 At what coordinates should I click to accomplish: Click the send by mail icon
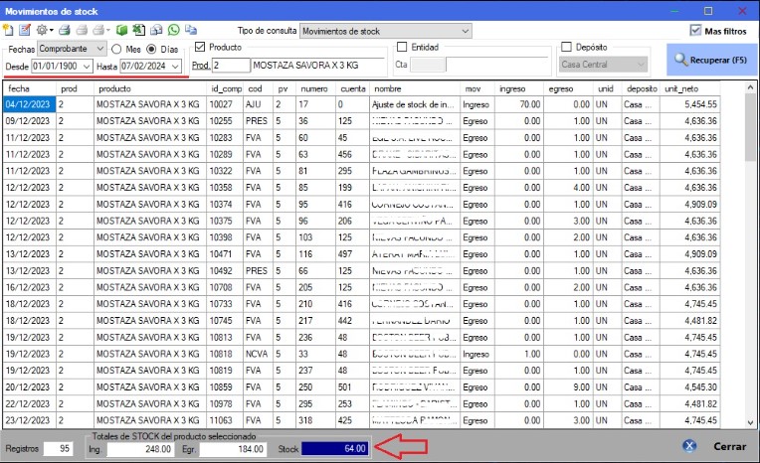[x=156, y=30]
